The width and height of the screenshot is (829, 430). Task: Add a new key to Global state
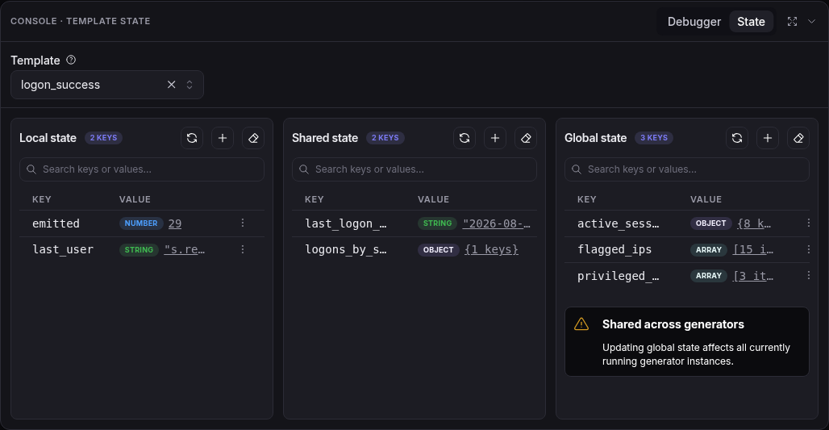click(x=768, y=138)
